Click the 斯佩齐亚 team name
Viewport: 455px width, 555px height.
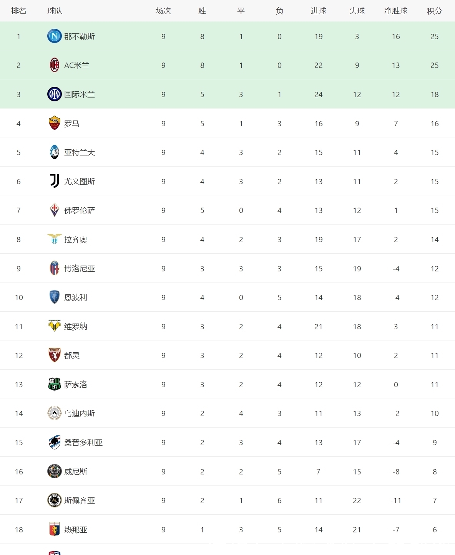point(80,500)
